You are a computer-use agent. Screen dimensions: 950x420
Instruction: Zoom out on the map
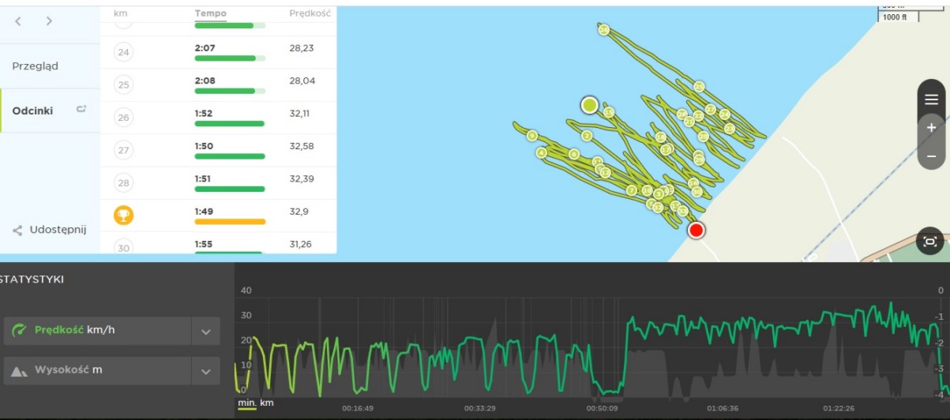931,156
